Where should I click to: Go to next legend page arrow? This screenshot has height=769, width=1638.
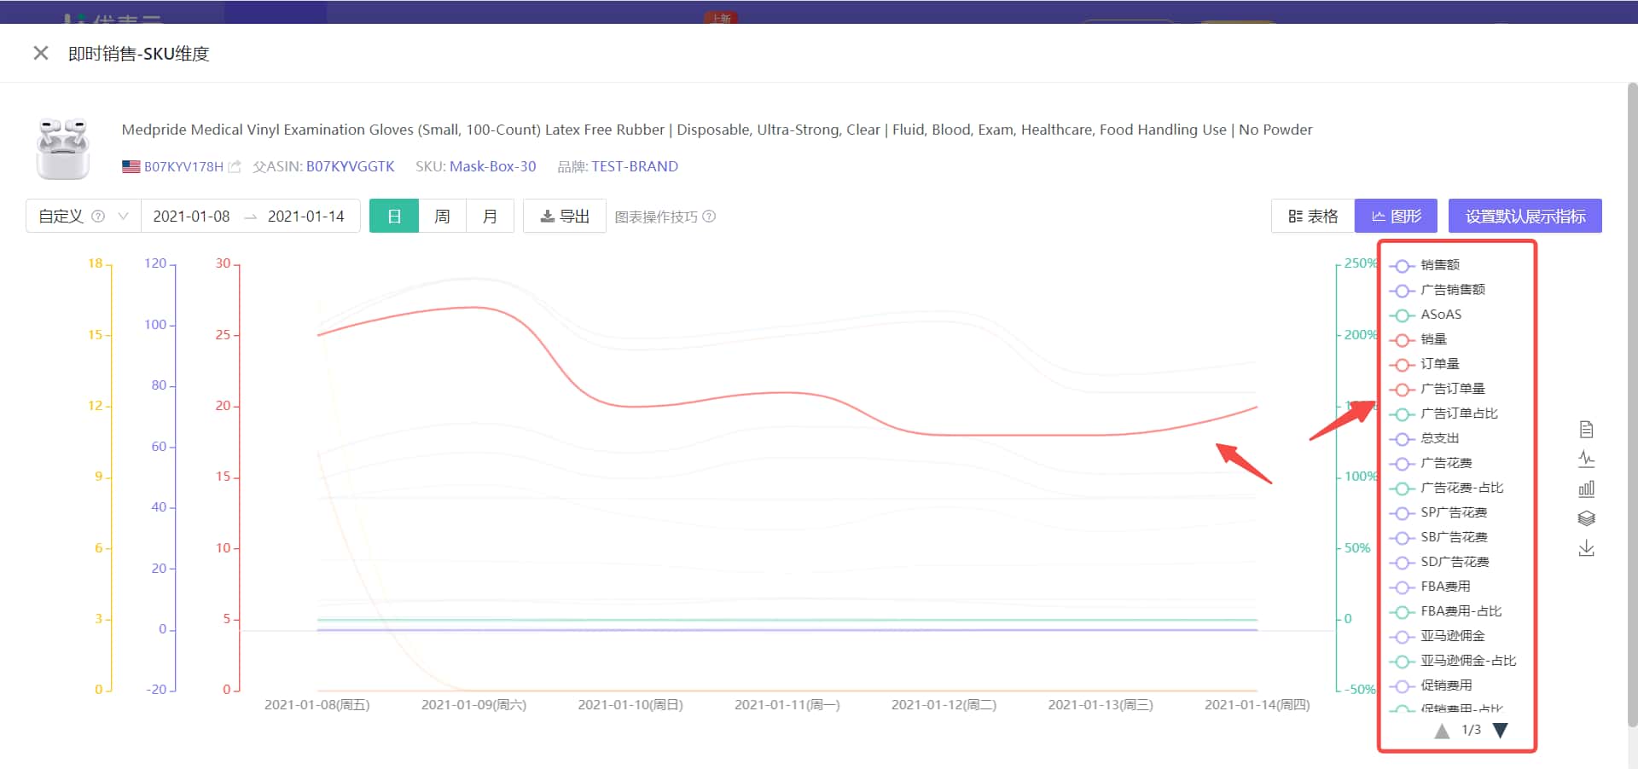(1501, 731)
